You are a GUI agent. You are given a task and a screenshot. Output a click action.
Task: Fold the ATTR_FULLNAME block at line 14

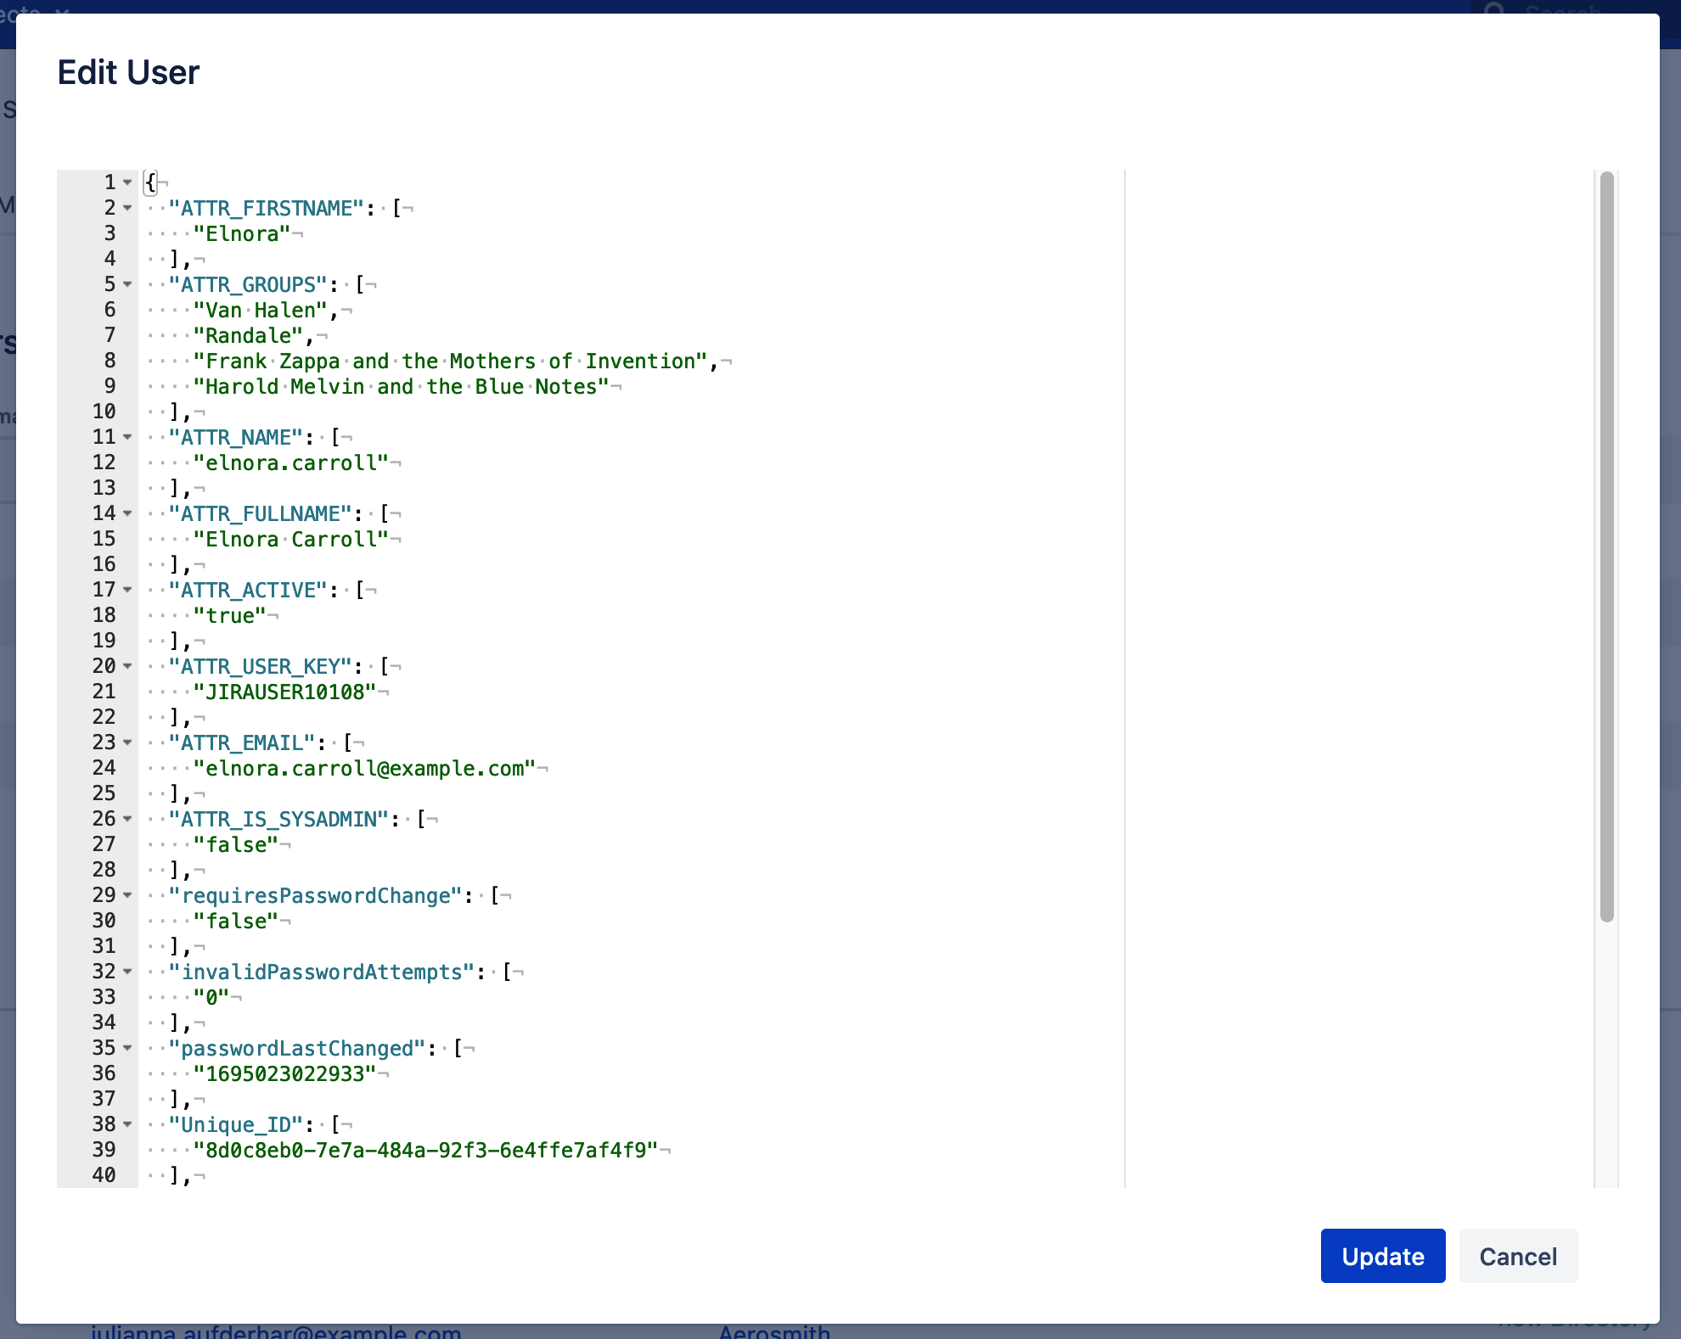(x=127, y=513)
